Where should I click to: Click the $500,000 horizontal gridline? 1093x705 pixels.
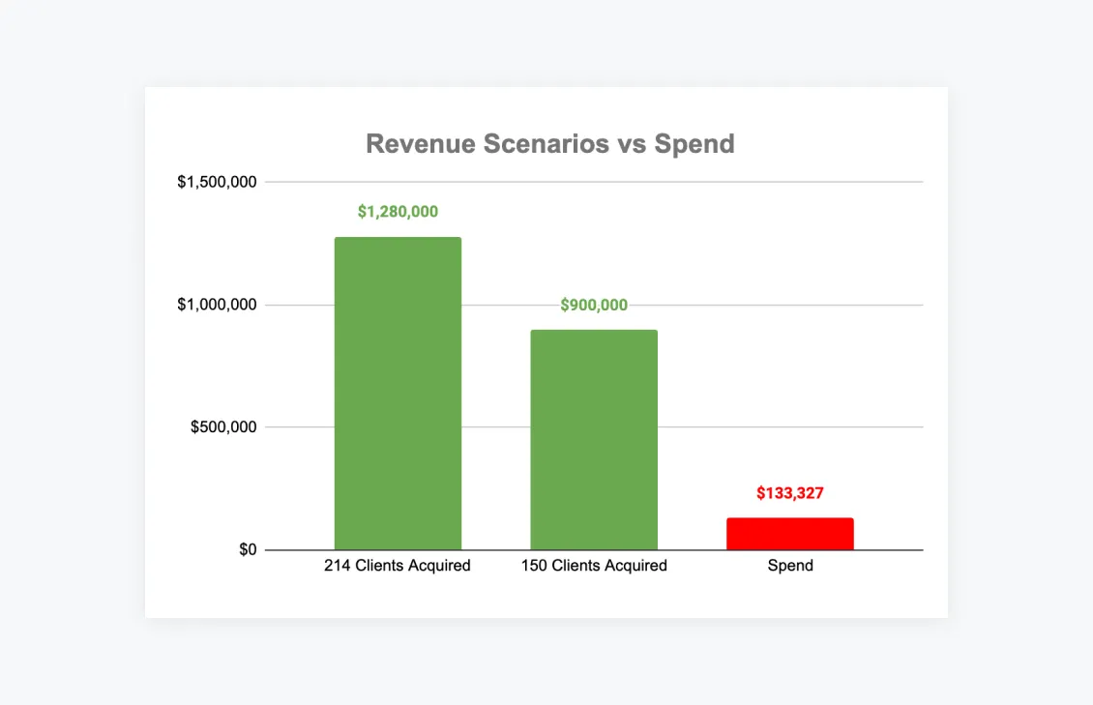coord(696,426)
